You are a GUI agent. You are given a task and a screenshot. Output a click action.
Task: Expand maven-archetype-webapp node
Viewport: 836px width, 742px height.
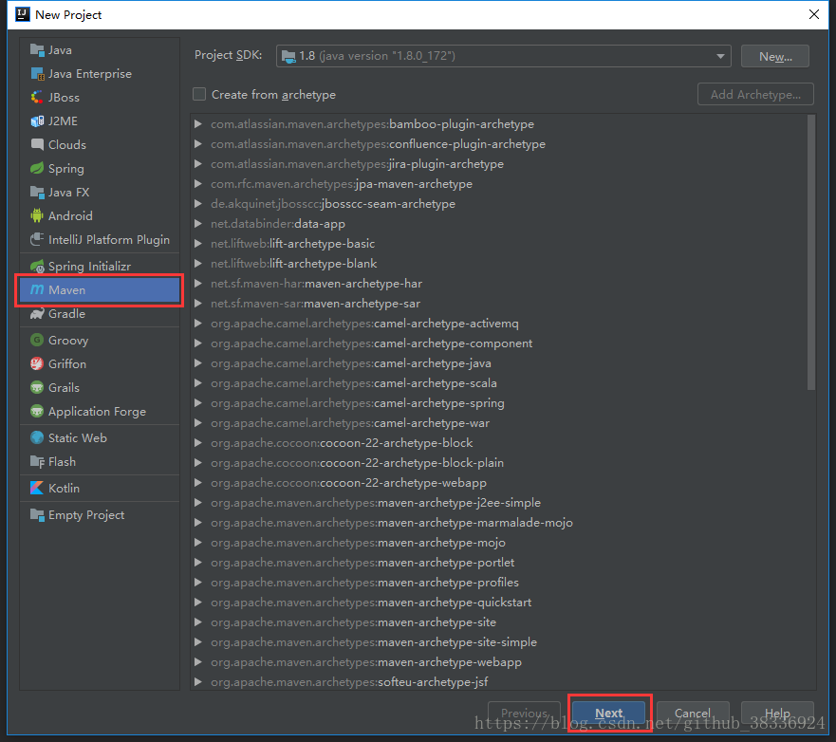pos(197,662)
